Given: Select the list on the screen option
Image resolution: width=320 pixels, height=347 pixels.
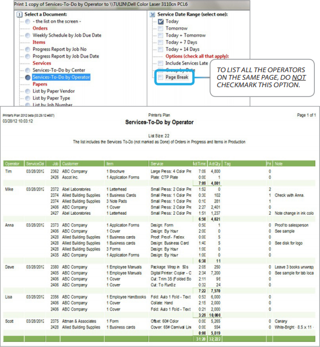Looking at the screenshot, I should tap(28, 21).
